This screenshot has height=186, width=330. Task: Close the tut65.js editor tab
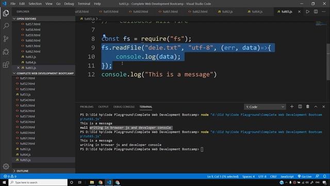tap(299, 11)
